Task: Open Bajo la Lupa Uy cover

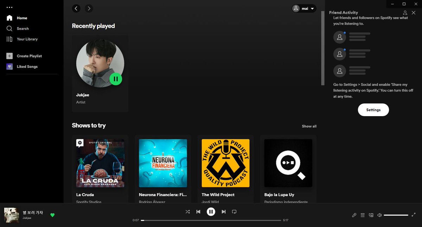Action: (288, 163)
